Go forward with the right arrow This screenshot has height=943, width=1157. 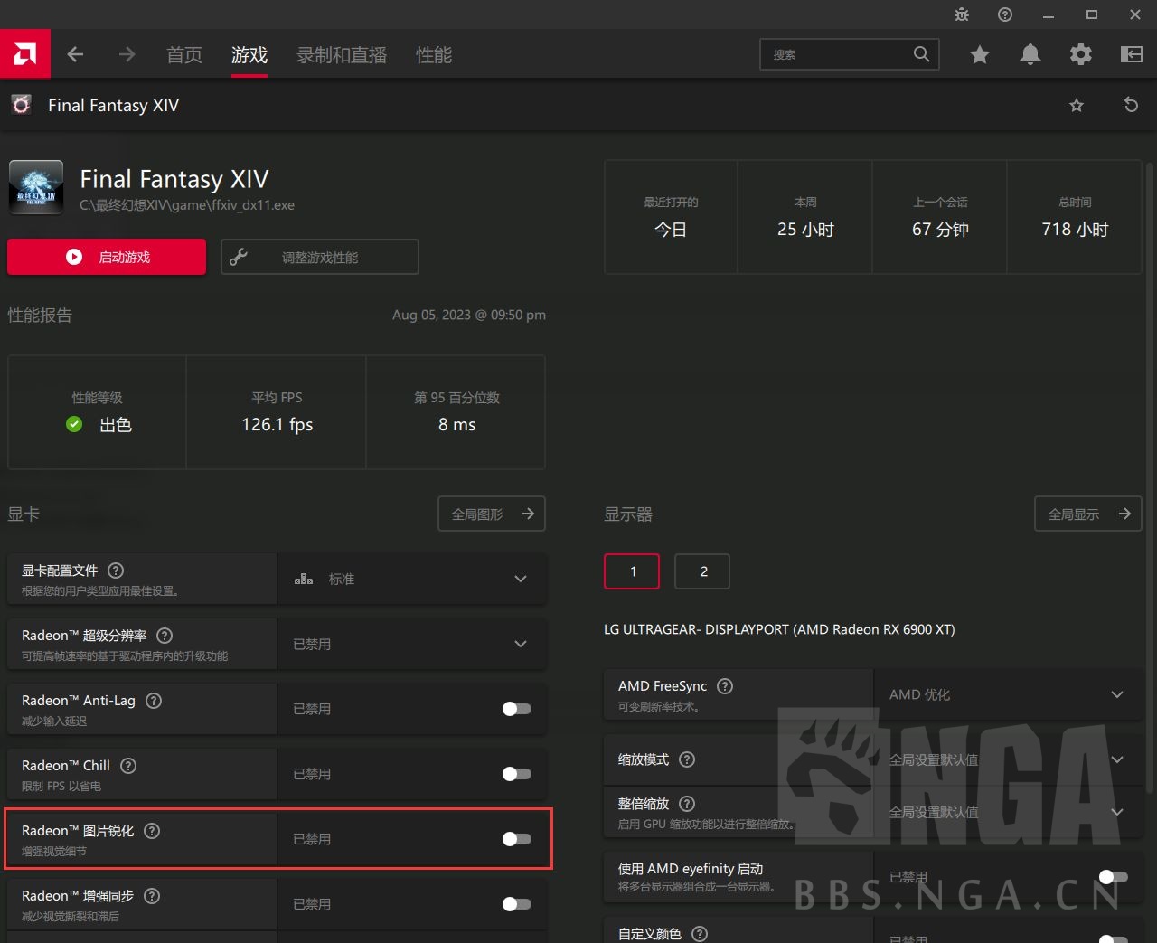[x=127, y=54]
